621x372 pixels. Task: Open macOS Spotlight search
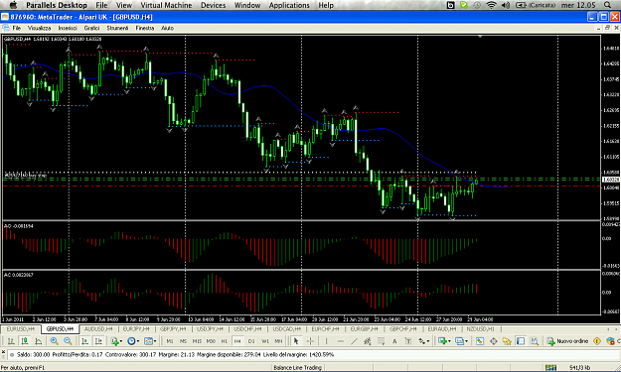point(607,5)
